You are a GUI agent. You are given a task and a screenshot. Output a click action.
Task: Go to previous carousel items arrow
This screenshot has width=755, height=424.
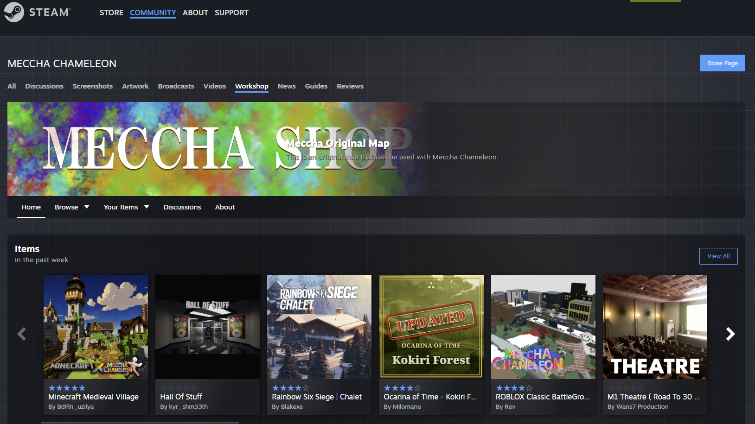21,334
